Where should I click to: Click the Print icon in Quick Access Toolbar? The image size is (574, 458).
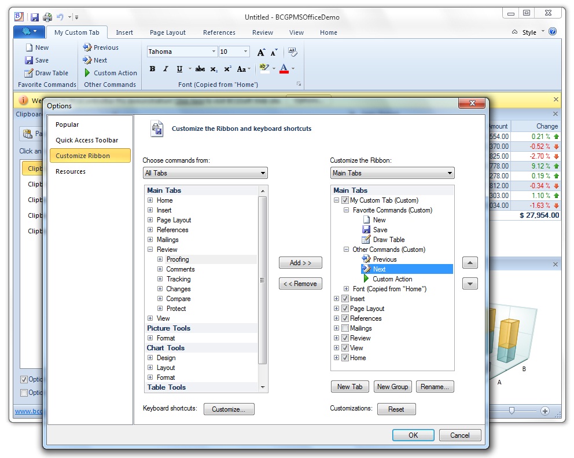click(47, 17)
